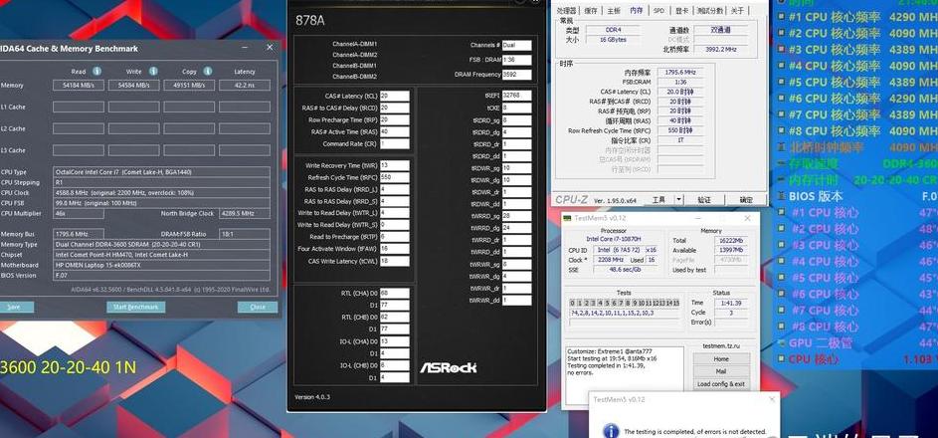The width and height of the screenshot is (938, 438).
Task: Click Memory Latency value 42.2 ns
Action: pyautogui.click(x=244, y=86)
